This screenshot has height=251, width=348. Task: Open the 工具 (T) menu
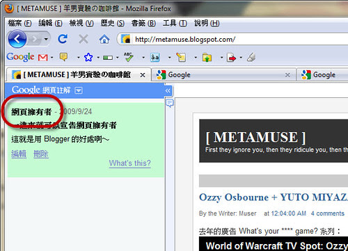(x=175, y=23)
